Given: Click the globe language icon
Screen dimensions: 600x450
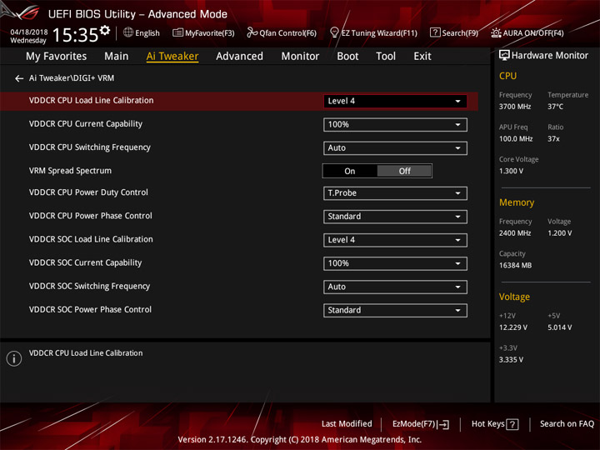Looking at the screenshot, I should (128, 32).
